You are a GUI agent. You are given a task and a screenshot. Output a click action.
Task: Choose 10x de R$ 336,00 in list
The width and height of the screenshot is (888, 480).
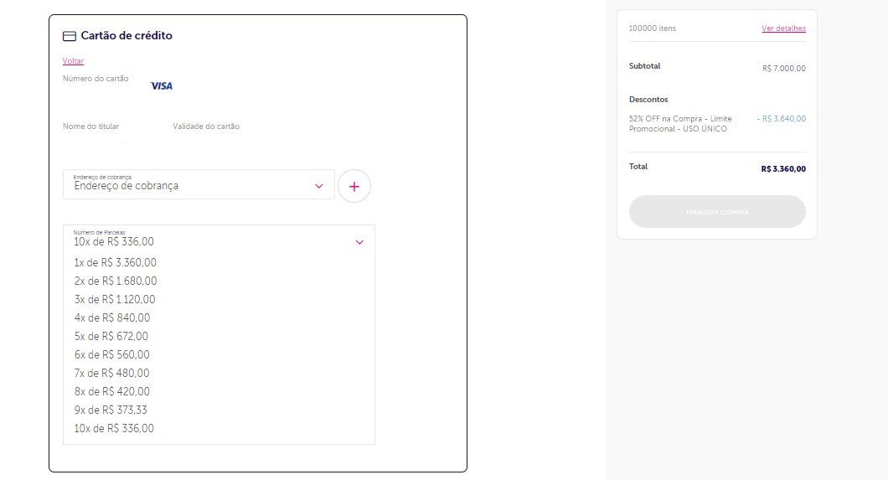click(x=219, y=429)
